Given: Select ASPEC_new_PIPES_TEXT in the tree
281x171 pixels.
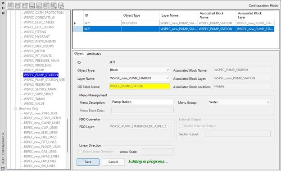Looking at the screenshot, I should (x=41, y=113).
